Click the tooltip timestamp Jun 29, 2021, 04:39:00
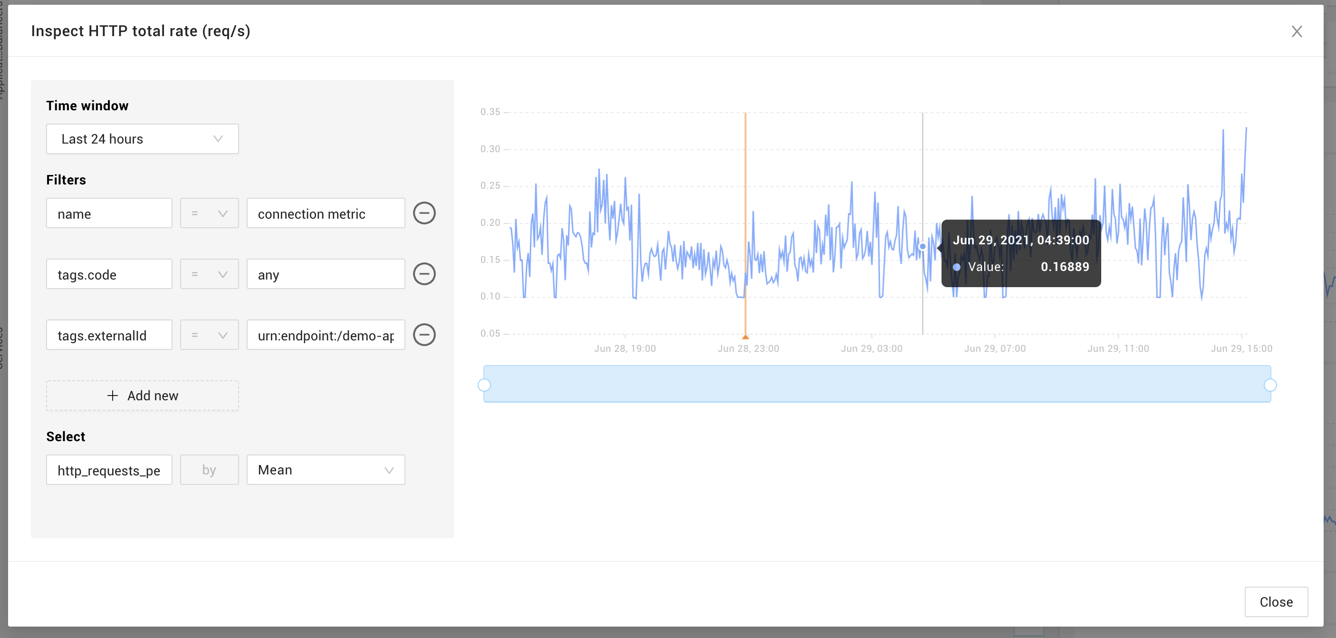This screenshot has width=1336, height=638. pos(1021,240)
